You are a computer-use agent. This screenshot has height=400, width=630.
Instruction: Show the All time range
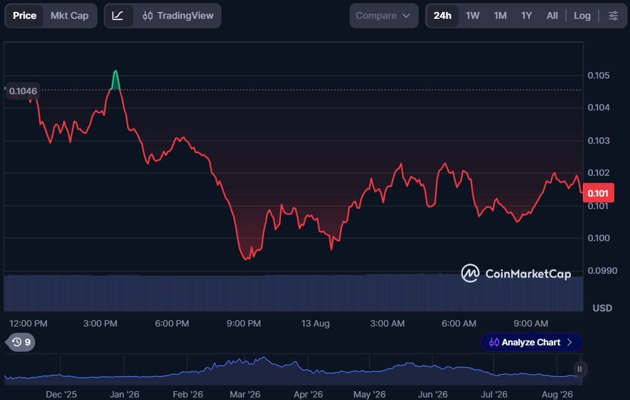point(552,16)
